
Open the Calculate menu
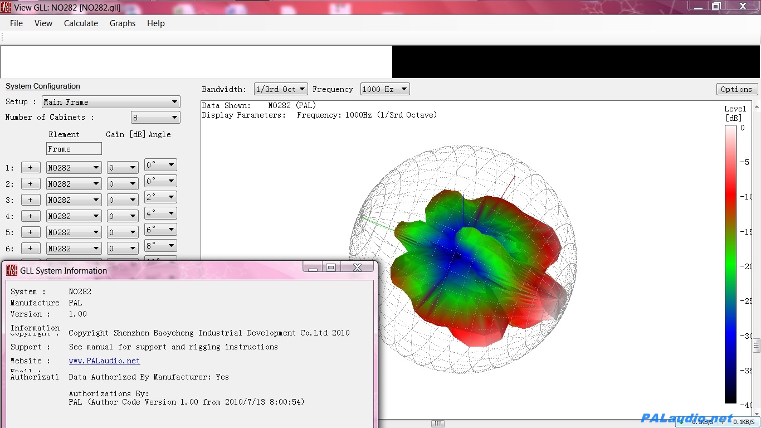pyautogui.click(x=81, y=23)
